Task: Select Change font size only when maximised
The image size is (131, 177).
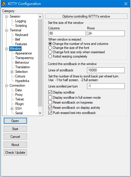Action: point(76,52)
